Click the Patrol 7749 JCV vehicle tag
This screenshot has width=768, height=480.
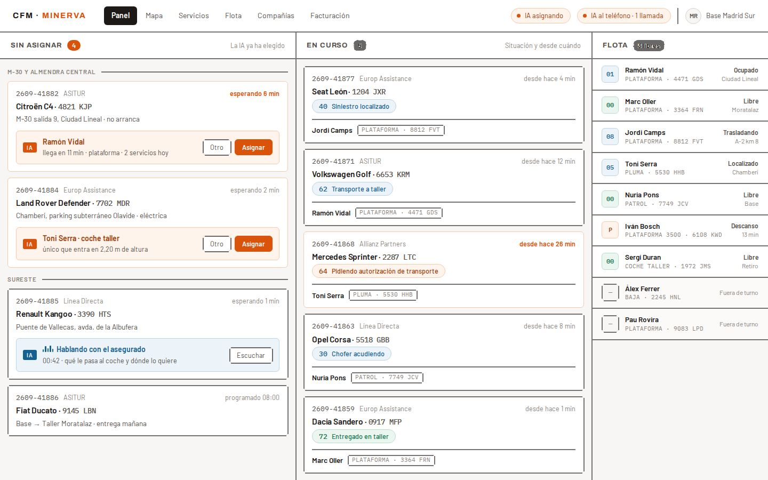tap(387, 377)
